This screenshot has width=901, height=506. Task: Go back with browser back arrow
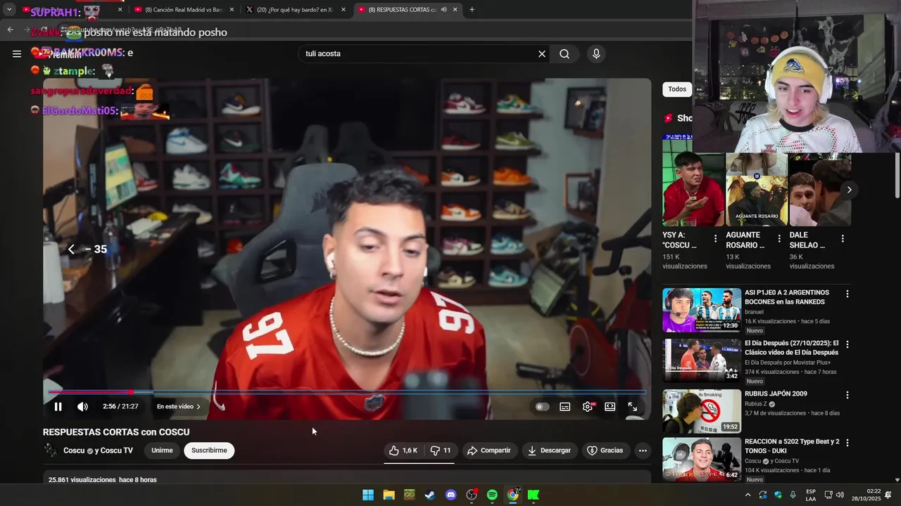(x=10, y=30)
